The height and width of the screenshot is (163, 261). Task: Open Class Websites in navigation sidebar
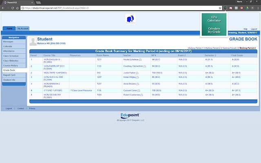click(14, 61)
